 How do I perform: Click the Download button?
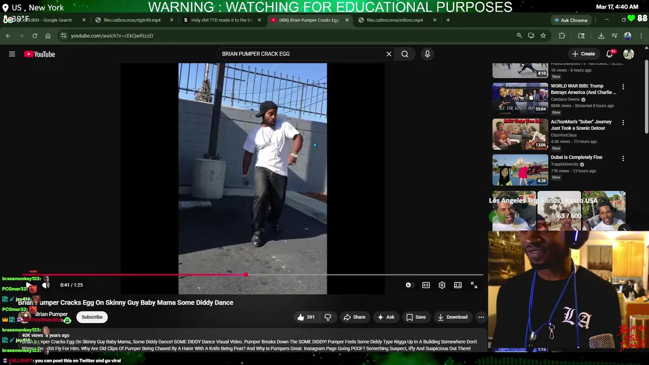click(452, 317)
